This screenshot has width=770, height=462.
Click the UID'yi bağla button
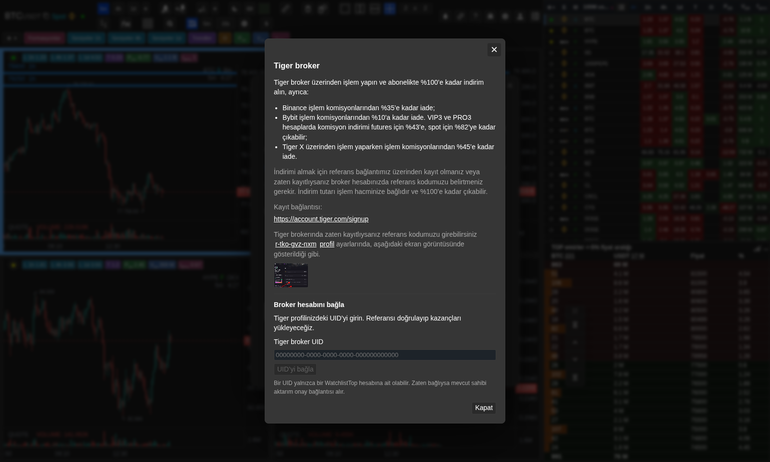295,369
